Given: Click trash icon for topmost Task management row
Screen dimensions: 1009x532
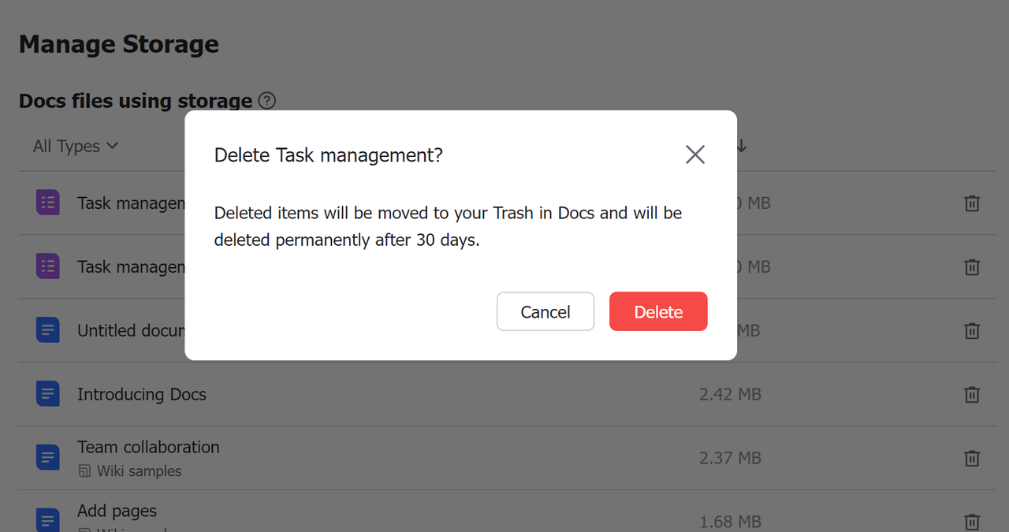Looking at the screenshot, I should point(972,203).
